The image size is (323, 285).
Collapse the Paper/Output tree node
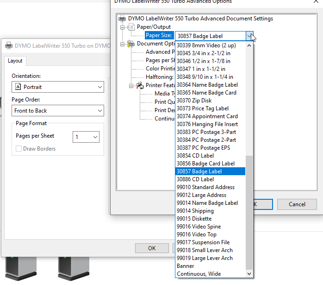tap(123, 27)
